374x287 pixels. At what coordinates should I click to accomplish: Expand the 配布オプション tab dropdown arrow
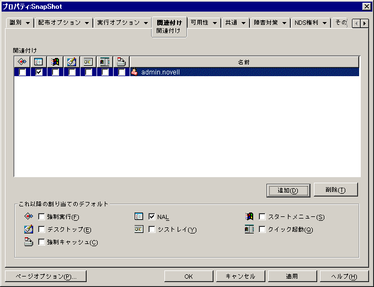87,23
